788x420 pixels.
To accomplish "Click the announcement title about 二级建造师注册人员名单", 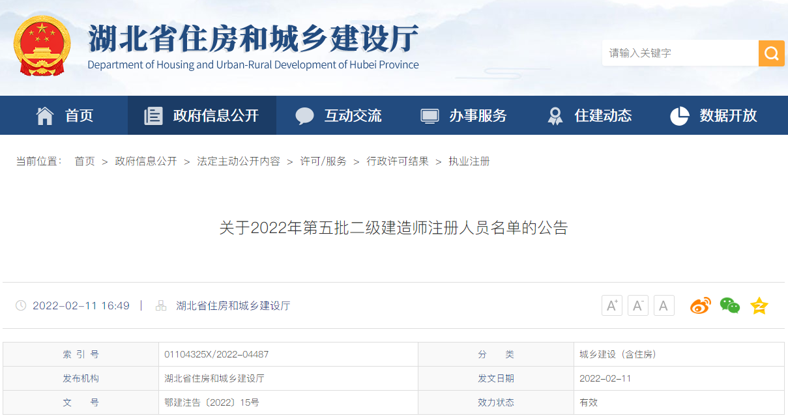I will tap(394, 229).
